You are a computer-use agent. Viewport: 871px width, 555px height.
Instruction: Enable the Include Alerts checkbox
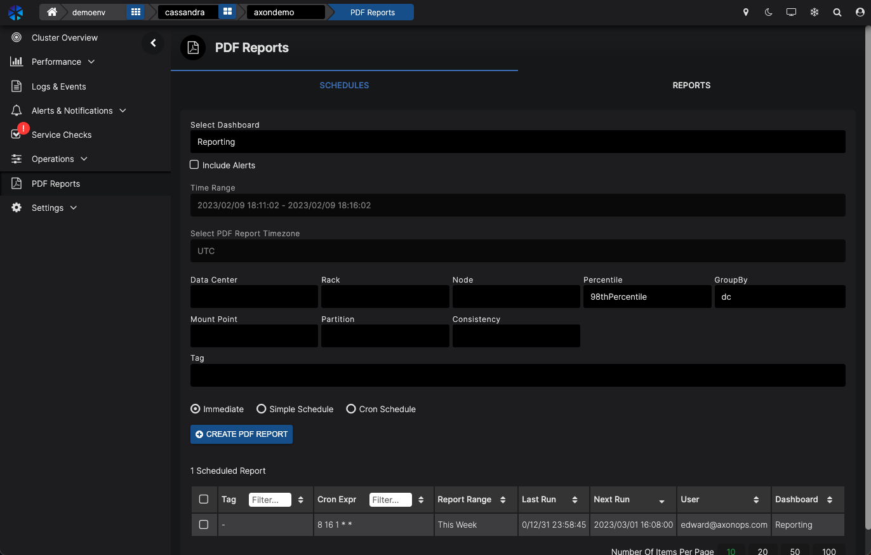tap(195, 165)
